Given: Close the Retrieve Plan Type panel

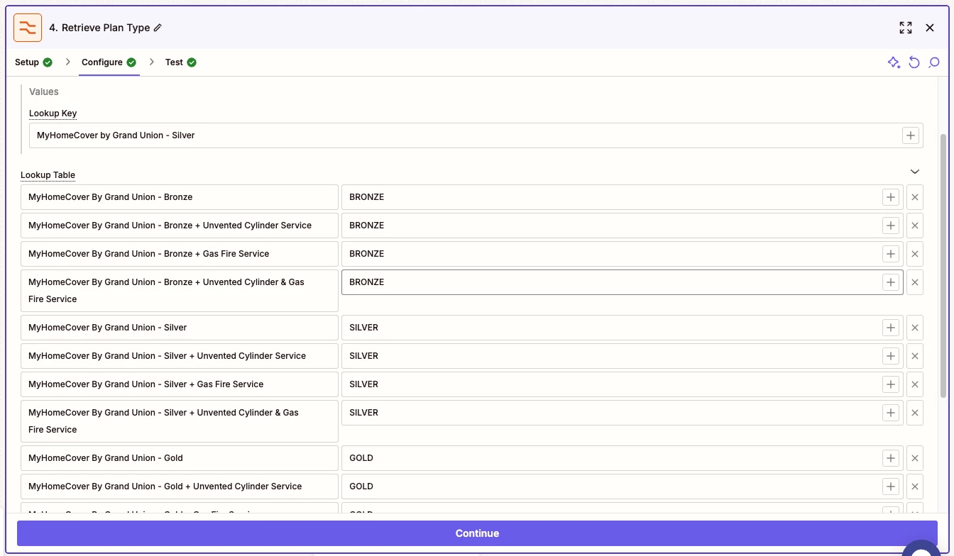Looking at the screenshot, I should coord(930,28).
